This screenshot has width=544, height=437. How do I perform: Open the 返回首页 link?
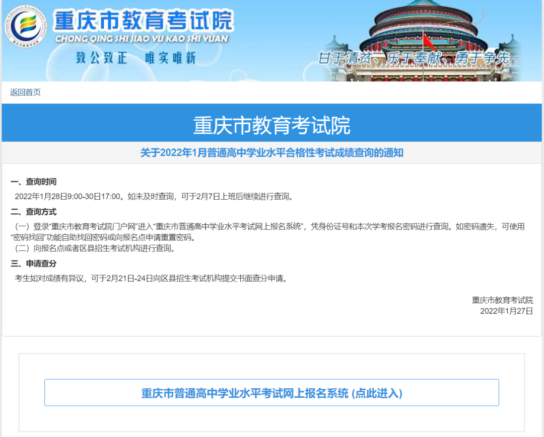(24, 92)
